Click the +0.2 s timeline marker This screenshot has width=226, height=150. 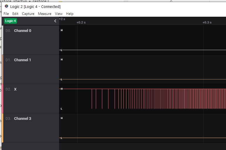click(x=81, y=23)
